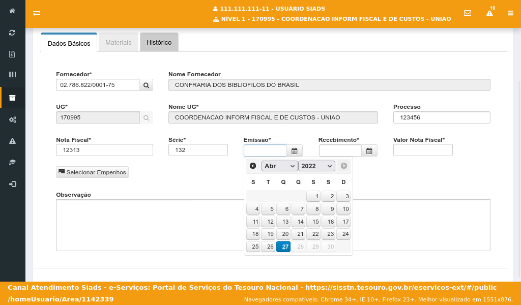Pick day 27 in the calendar
The height and width of the screenshot is (305, 521).
point(283,247)
